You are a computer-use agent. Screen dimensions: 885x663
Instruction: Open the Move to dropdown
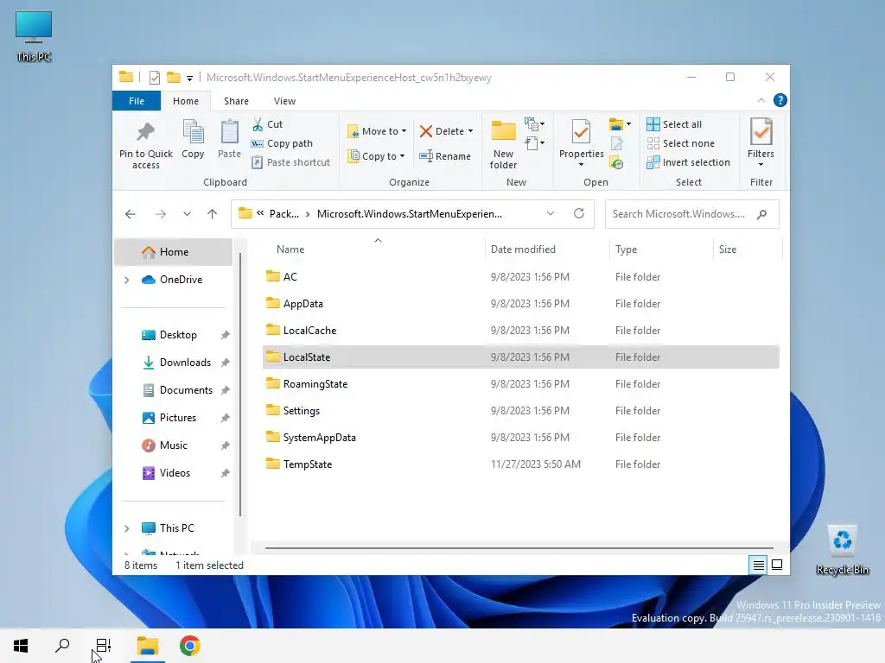(x=377, y=131)
